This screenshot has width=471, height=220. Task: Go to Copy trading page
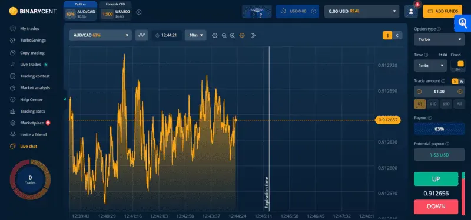click(32, 53)
